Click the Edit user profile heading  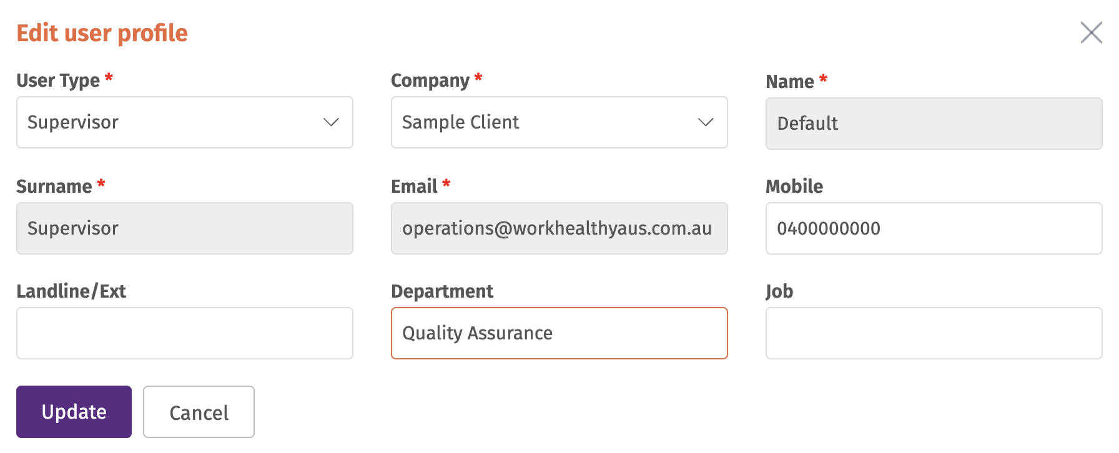click(x=102, y=33)
